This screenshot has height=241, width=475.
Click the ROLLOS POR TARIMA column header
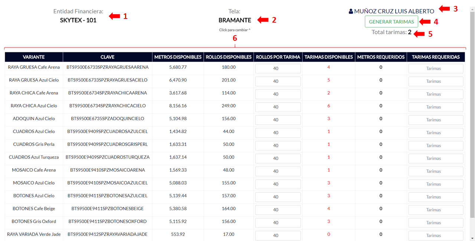(278, 57)
